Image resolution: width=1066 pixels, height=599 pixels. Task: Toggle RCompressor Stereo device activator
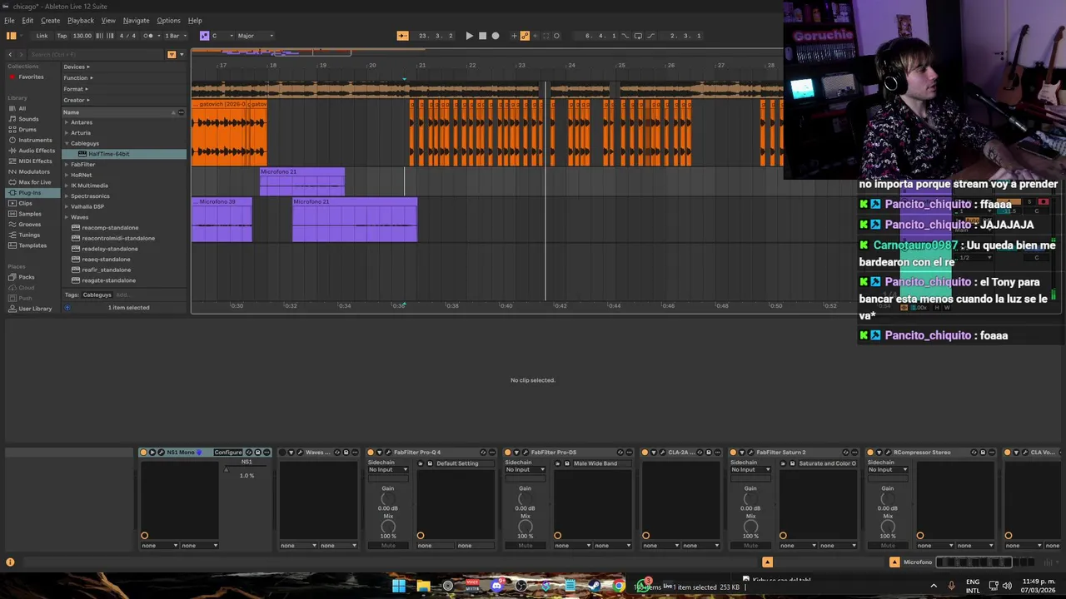[x=870, y=453]
